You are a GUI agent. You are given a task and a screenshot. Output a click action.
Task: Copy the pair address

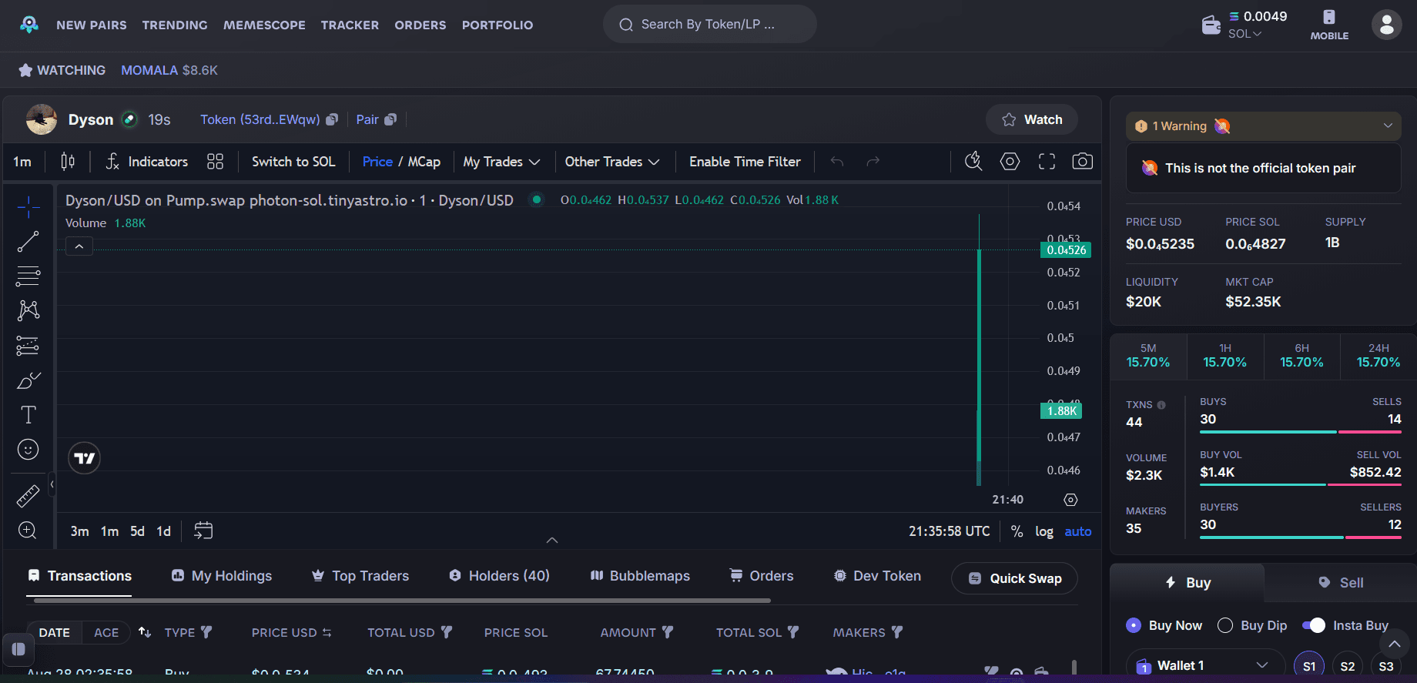[x=390, y=119]
